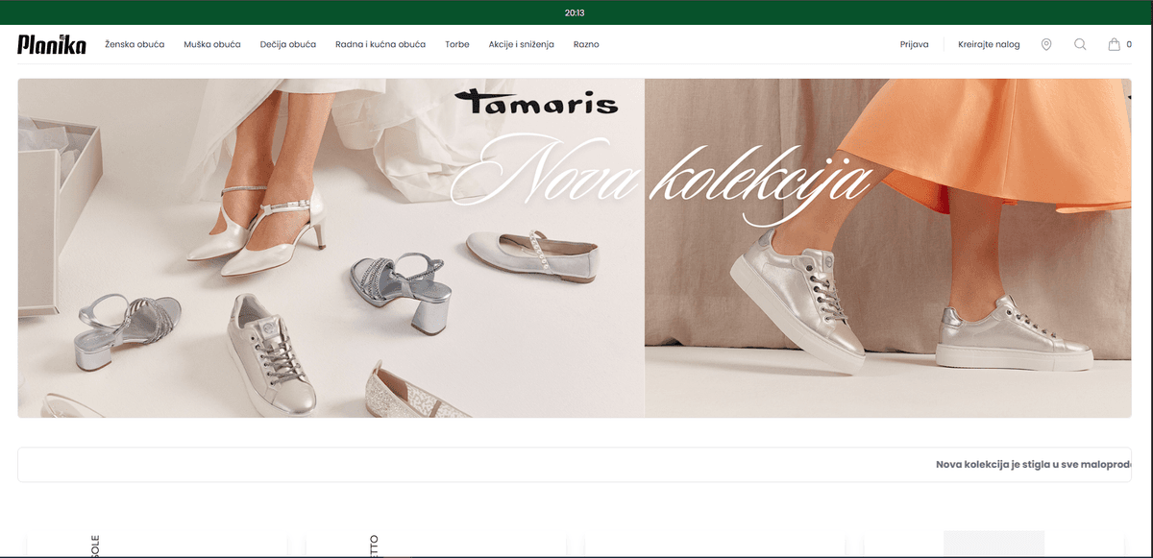
Task: Click the search magnifier icon
Action: tap(1080, 44)
